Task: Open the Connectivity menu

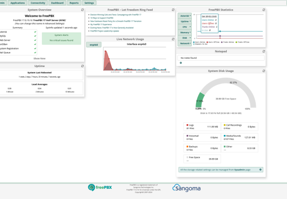Action: tap(38, 3)
